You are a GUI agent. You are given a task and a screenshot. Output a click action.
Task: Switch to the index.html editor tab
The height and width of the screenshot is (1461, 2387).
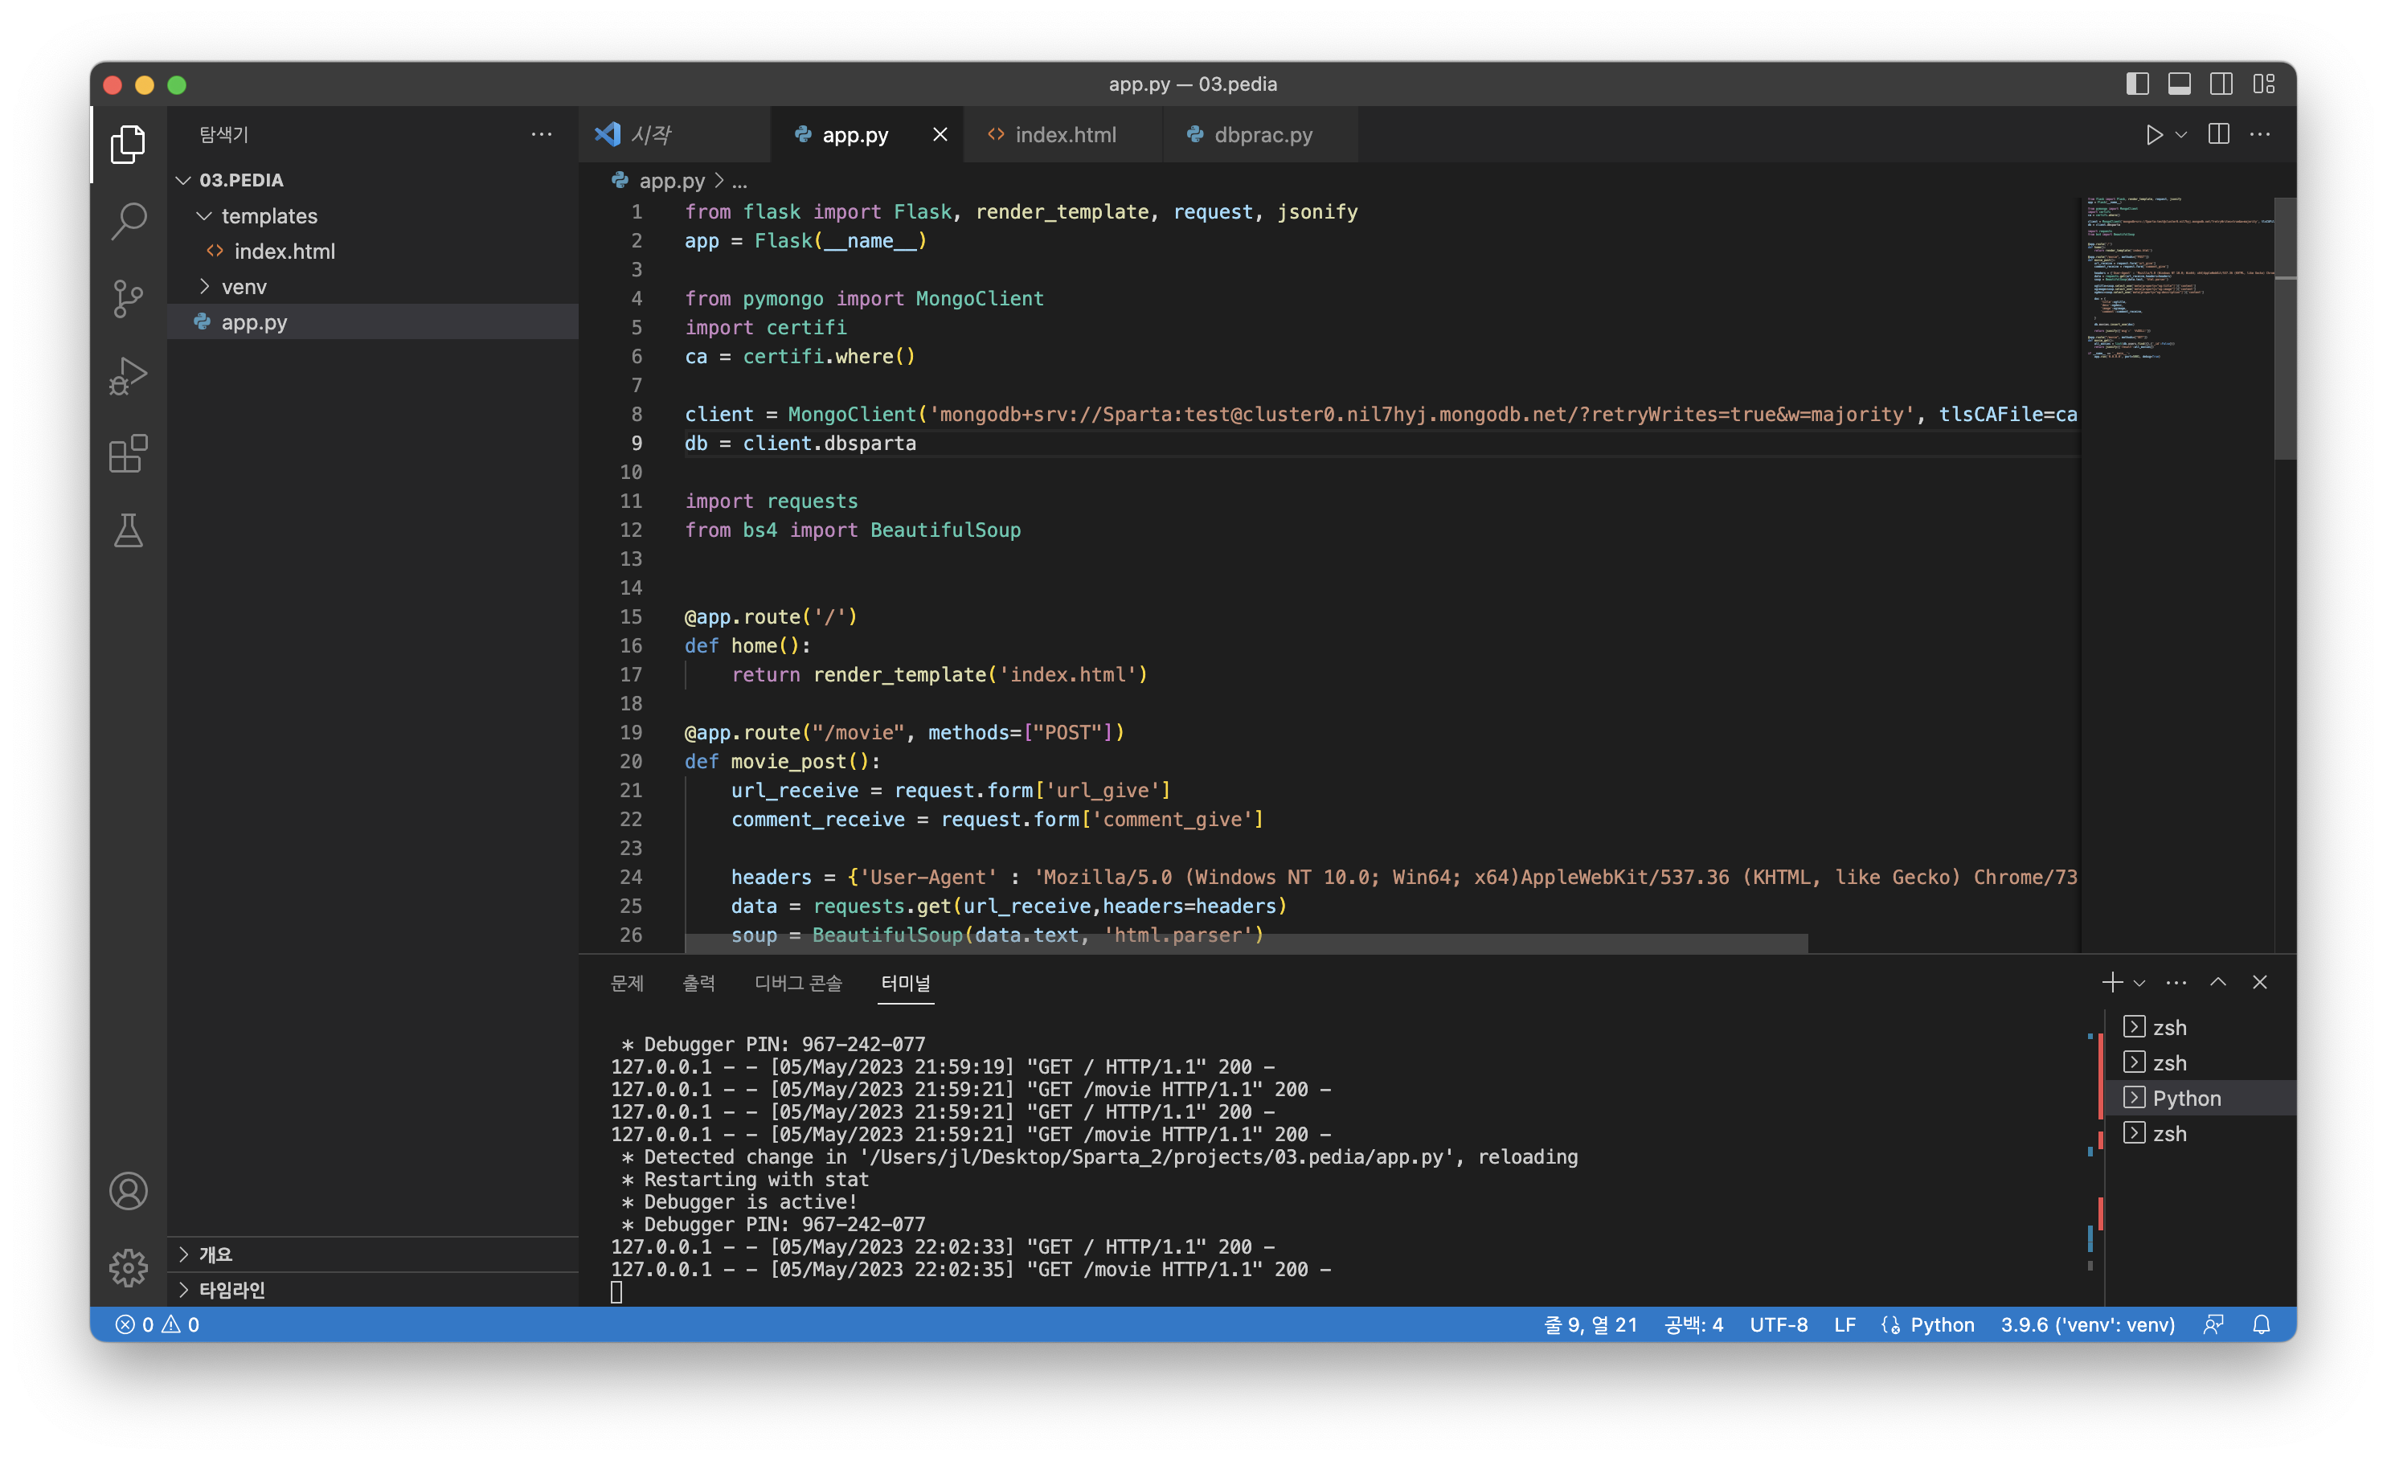pos(1062,135)
